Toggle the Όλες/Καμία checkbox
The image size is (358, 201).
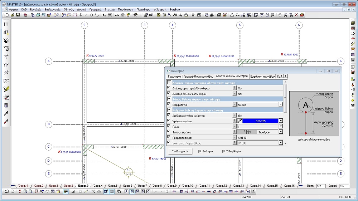224,151
